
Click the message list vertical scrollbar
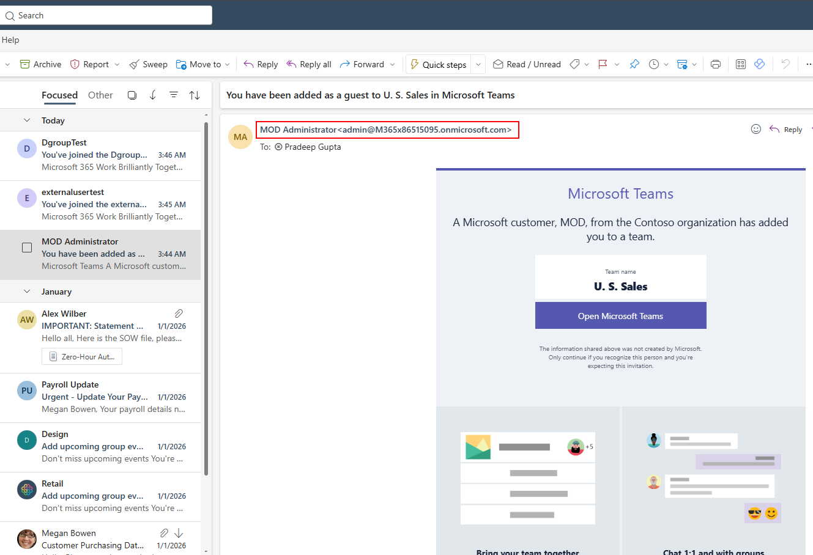[x=206, y=300]
